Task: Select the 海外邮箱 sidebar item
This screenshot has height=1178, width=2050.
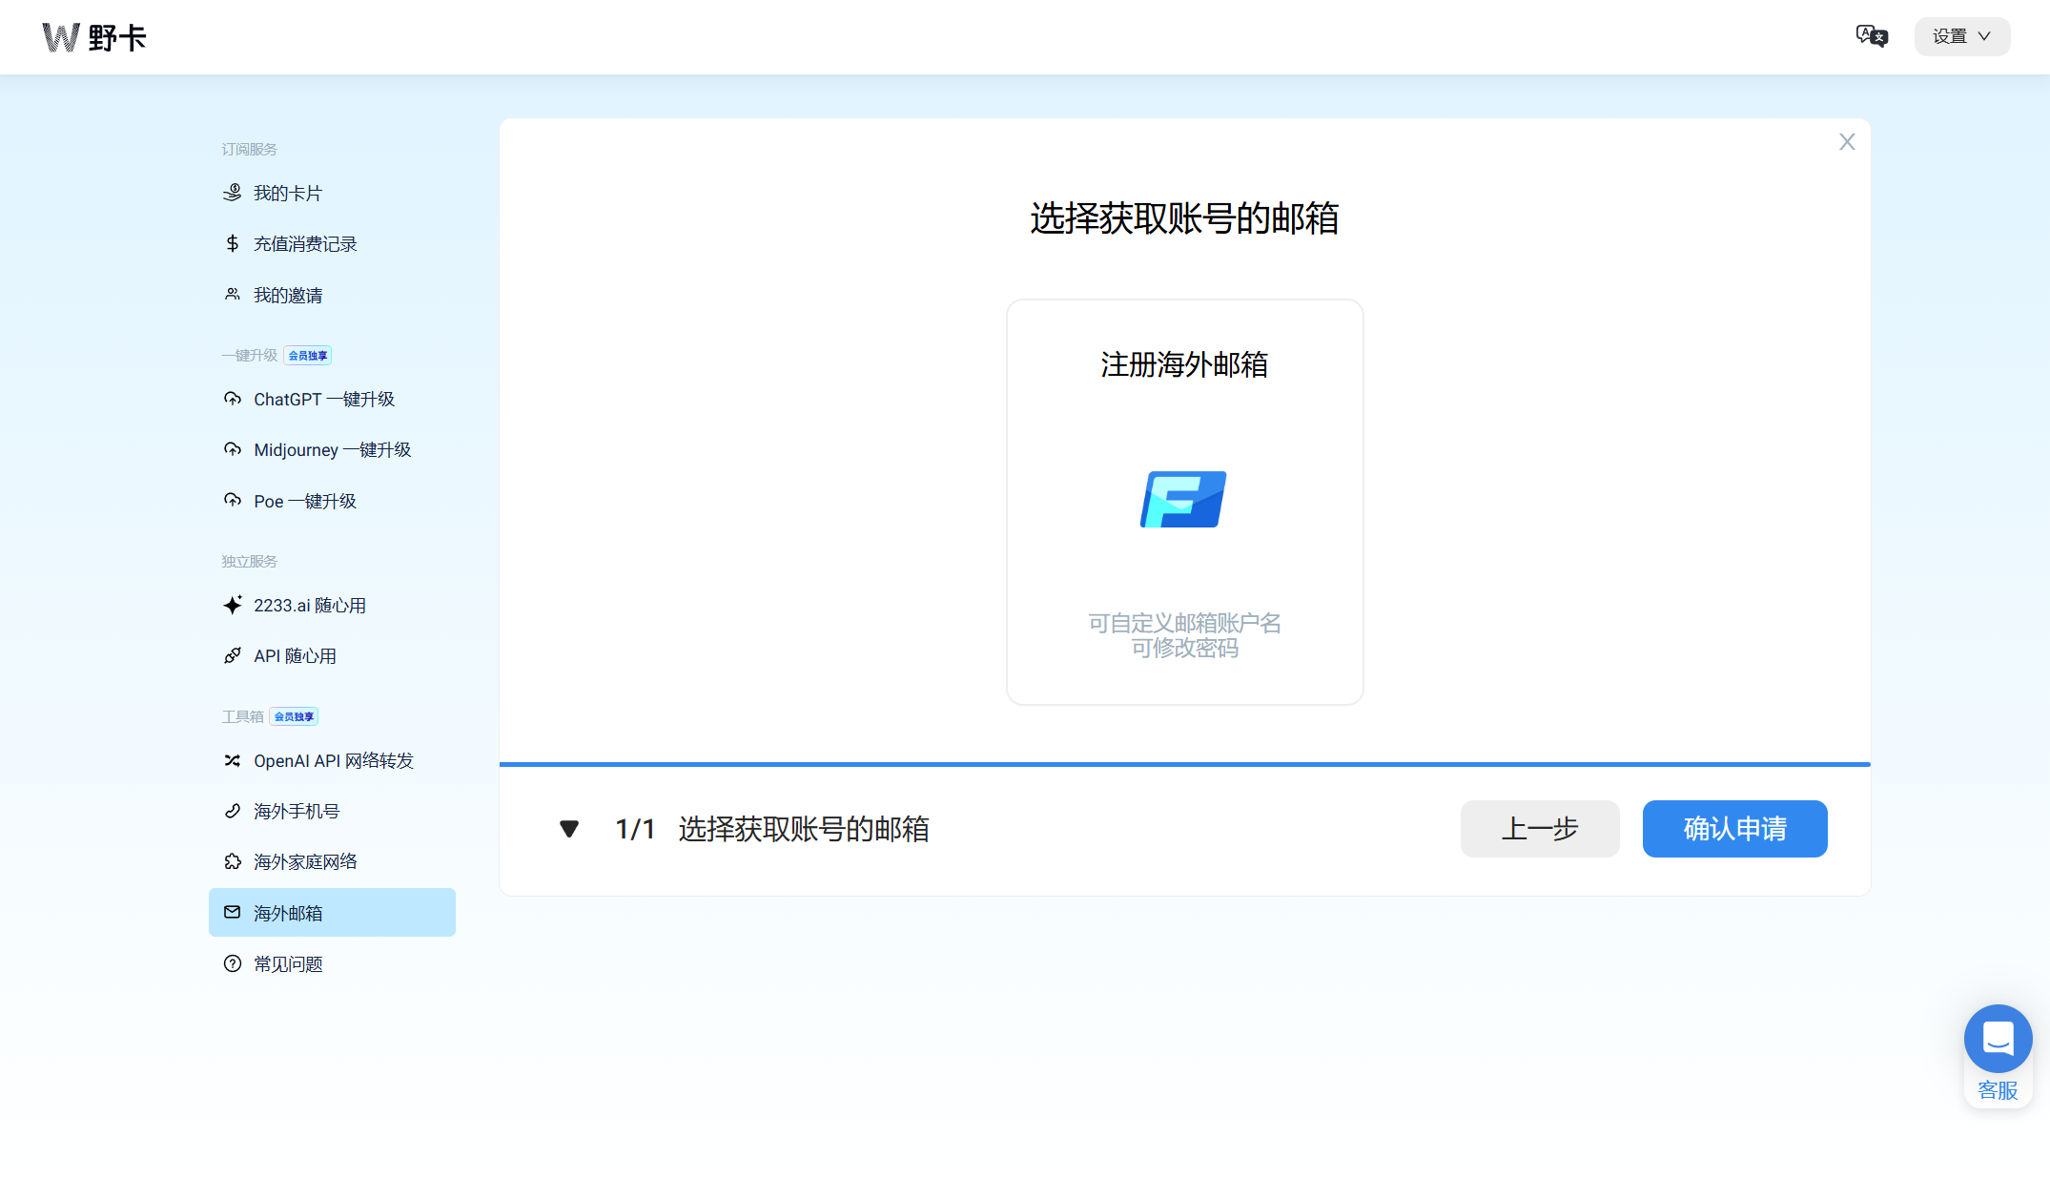Action: point(332,913)
